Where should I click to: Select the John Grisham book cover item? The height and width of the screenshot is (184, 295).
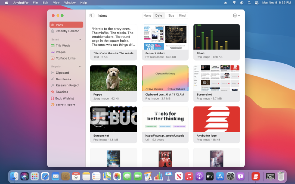coord(114,158)
